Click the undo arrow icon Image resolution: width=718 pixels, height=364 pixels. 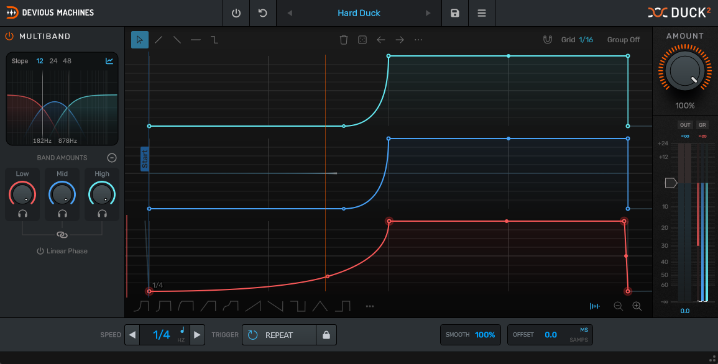click(x=263, y=13)
